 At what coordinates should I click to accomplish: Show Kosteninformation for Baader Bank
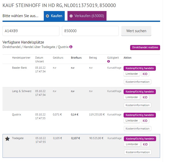point(137,82)
